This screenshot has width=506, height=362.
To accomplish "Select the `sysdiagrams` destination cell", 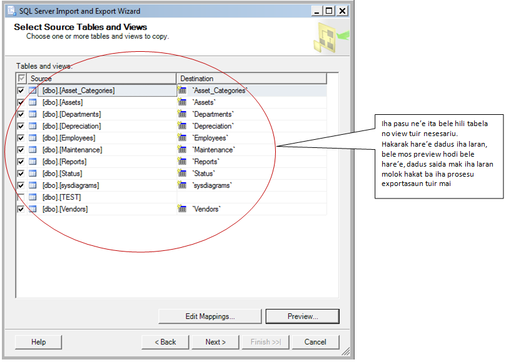I will [x=251, y=185].
